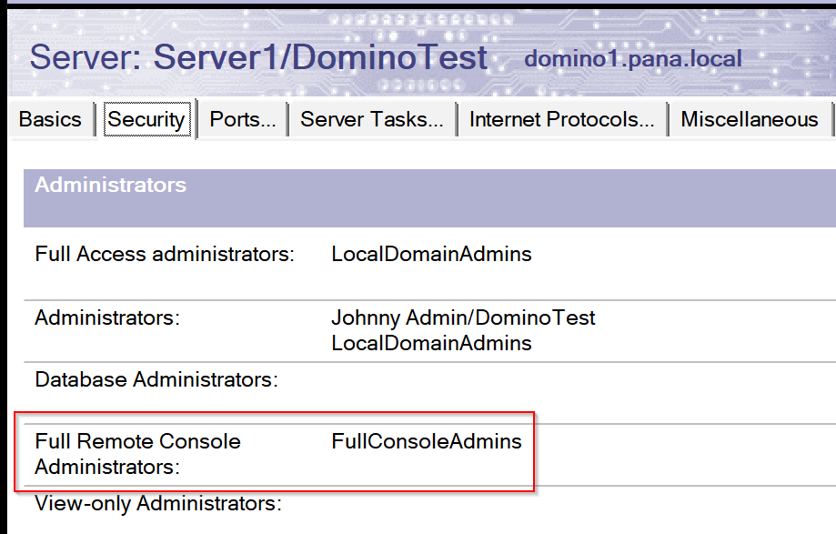Click LocalDomainAdmins under Administrators field
Viewport: 836px width, 534px height.
(431, 343)
